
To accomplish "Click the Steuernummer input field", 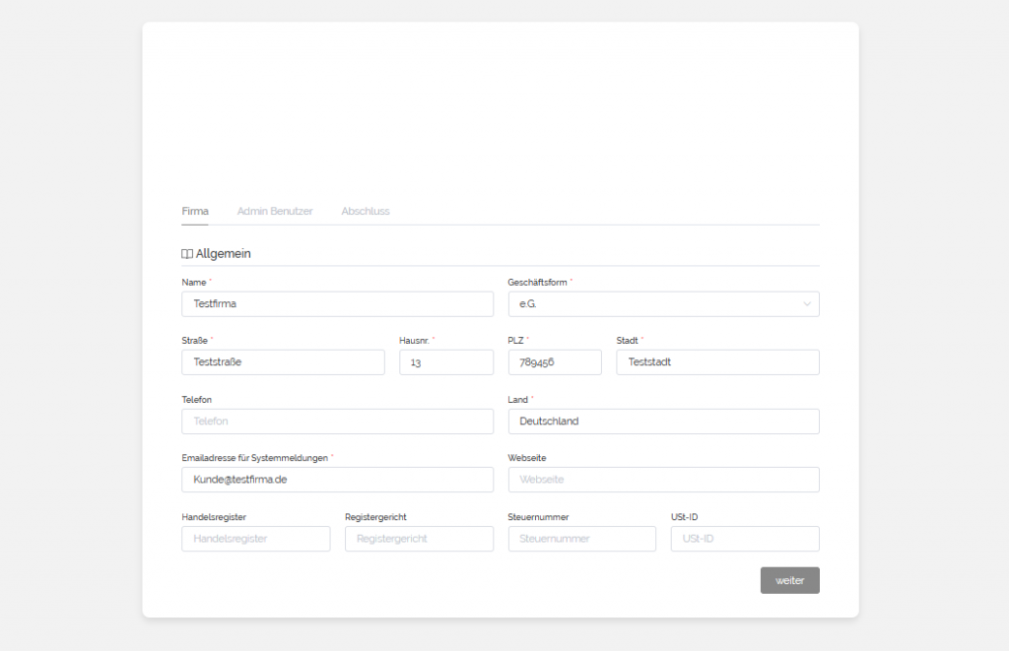I will click(581, 539).
